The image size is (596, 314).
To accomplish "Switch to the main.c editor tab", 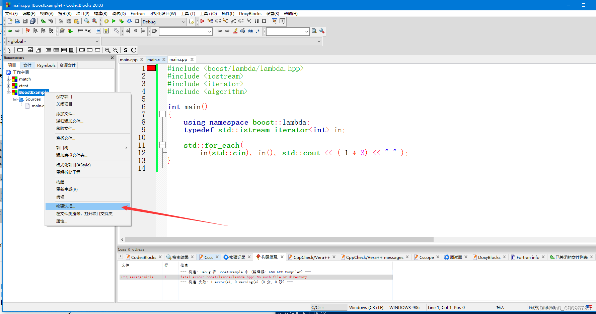I will point(153,59).
